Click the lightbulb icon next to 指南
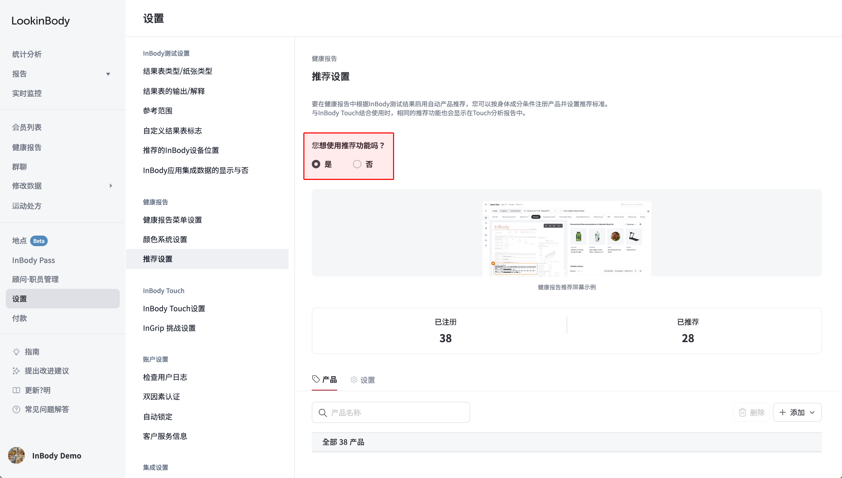 tap(16, 352)
